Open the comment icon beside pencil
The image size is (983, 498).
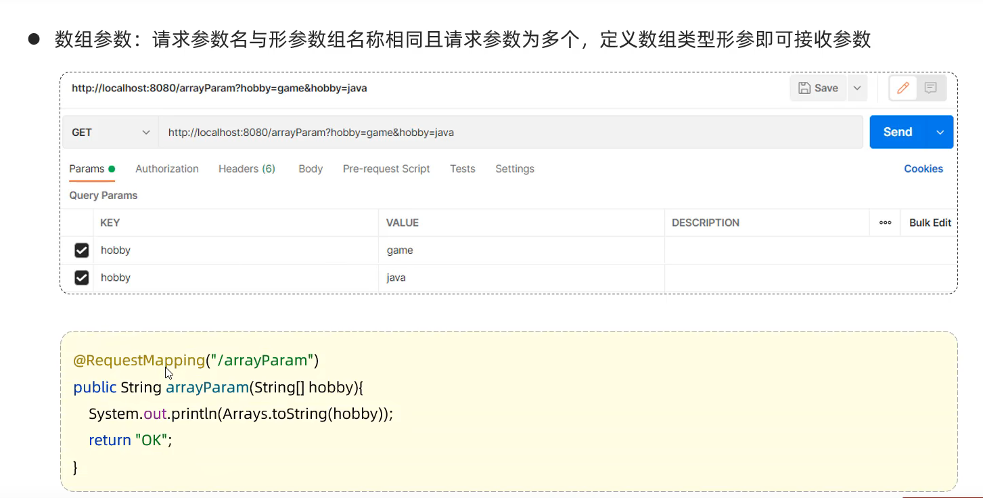point(931,88)
